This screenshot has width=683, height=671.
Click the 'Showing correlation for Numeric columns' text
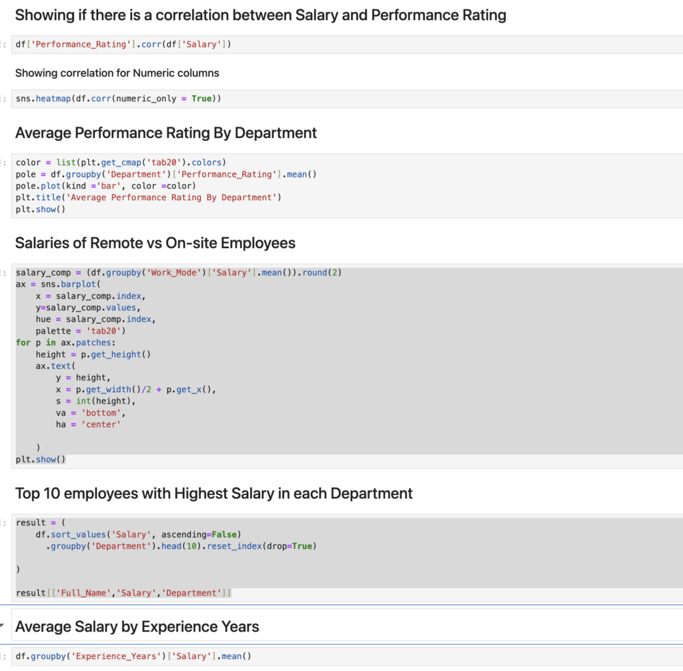tap(117, 73)
